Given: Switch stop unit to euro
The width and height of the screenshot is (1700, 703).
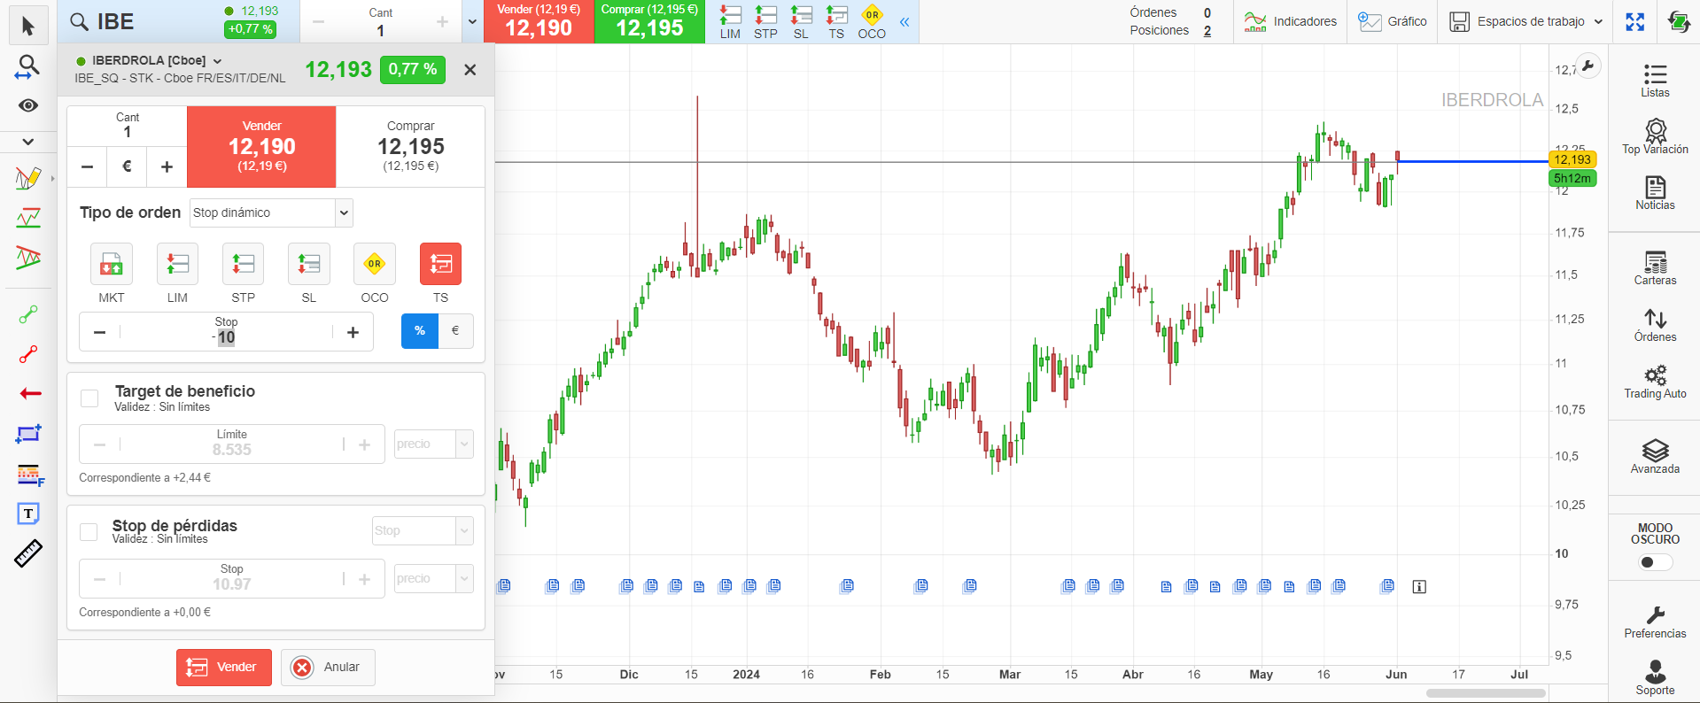Looking at the screenshot, I should pyautogui.click(x=455, y=331).
